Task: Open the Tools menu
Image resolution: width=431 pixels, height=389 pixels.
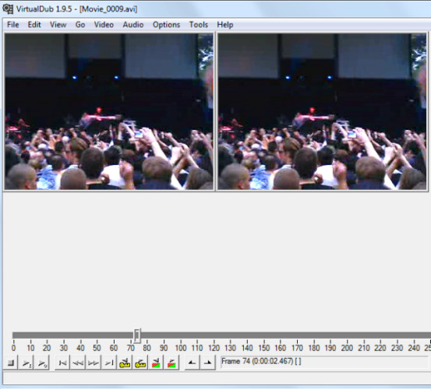Action: 199,25
